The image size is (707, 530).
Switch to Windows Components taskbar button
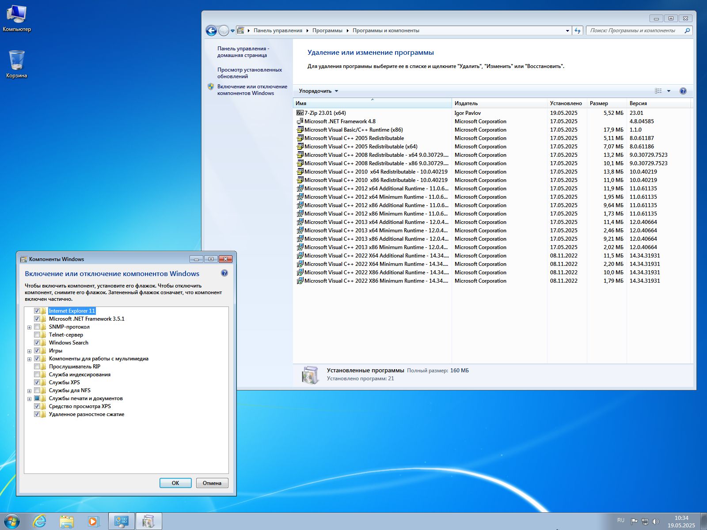149,522
